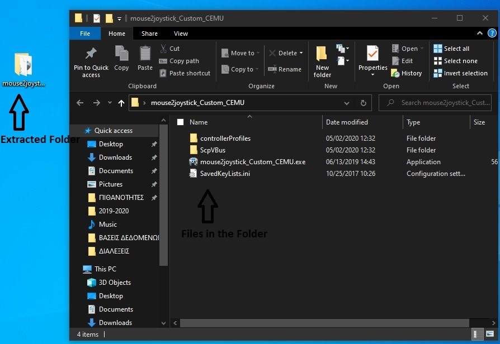Select Quick access in navigation pane
Screen dimensions: 500x344
(x=115, y=131)
